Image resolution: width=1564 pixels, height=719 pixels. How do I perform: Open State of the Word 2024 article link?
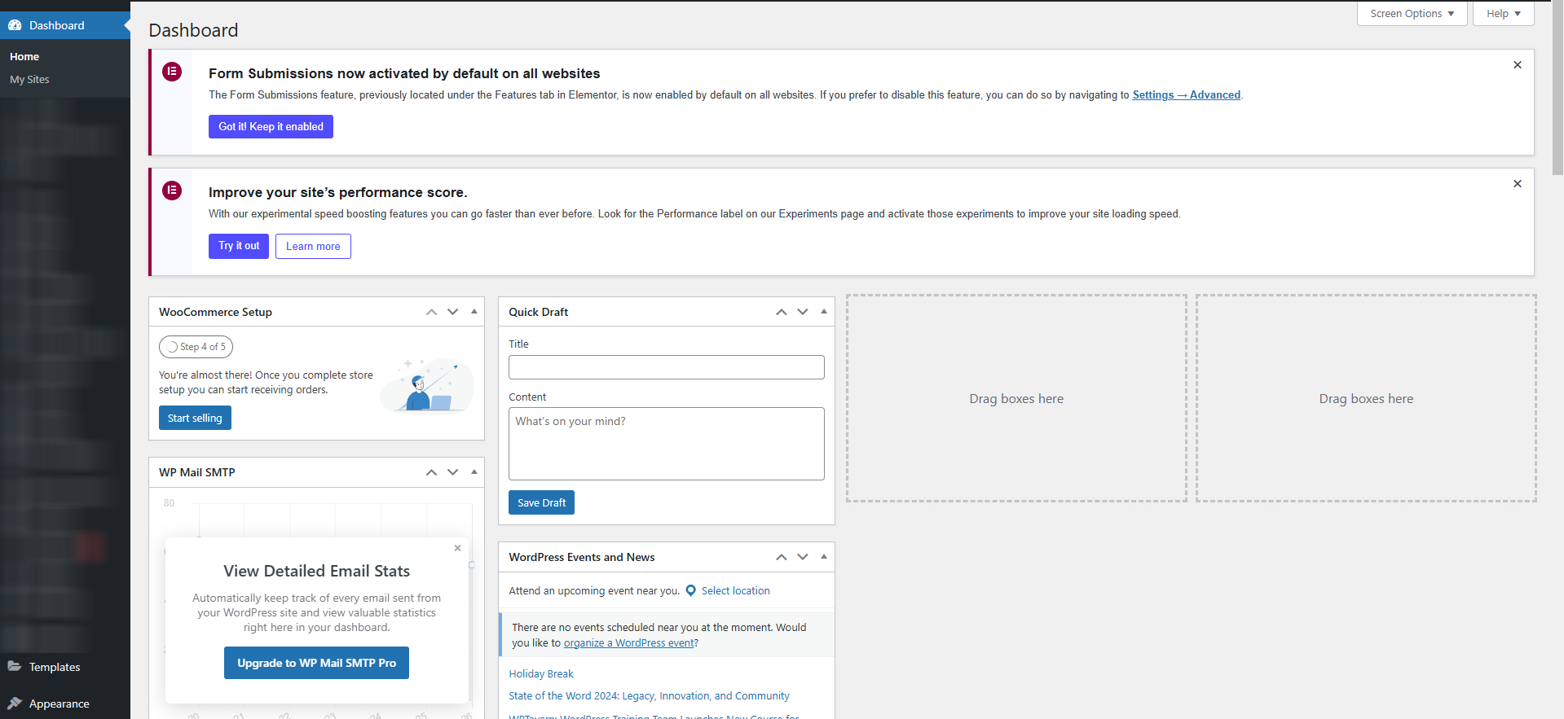649,696
